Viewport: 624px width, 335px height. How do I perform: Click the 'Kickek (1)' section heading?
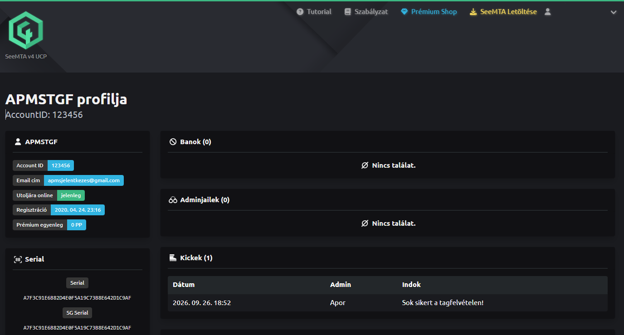click(196, 258)
